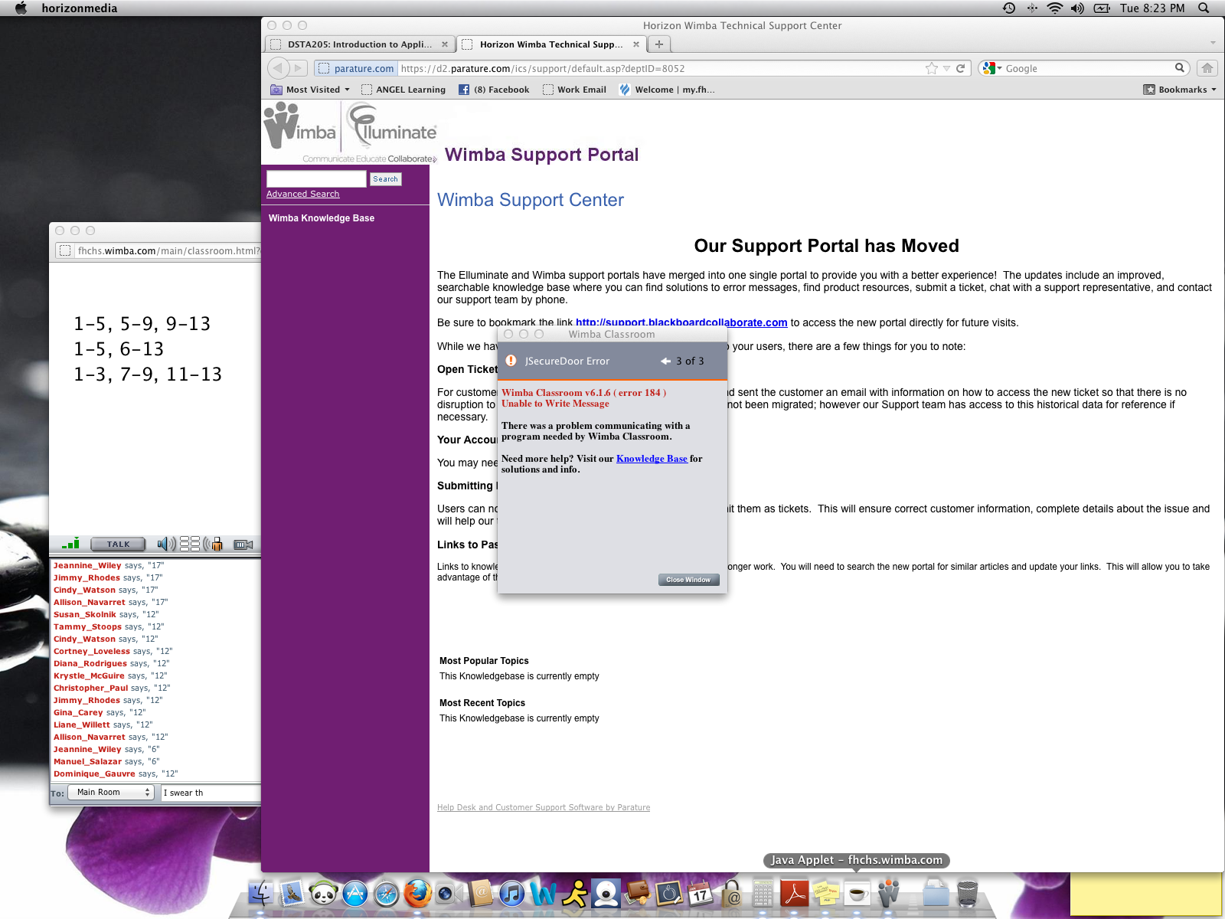The height and width of the screenshot is (919, 1225).
Task: Switch to DSTA205 Introduction tab
Action: [x=360, y=44]
